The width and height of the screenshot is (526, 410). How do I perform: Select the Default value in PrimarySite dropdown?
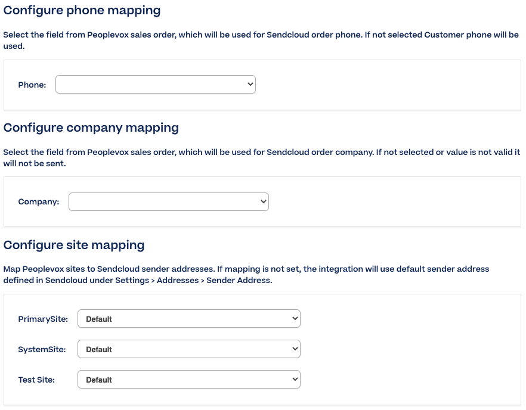pyautogui.click(x=98, y=319)
